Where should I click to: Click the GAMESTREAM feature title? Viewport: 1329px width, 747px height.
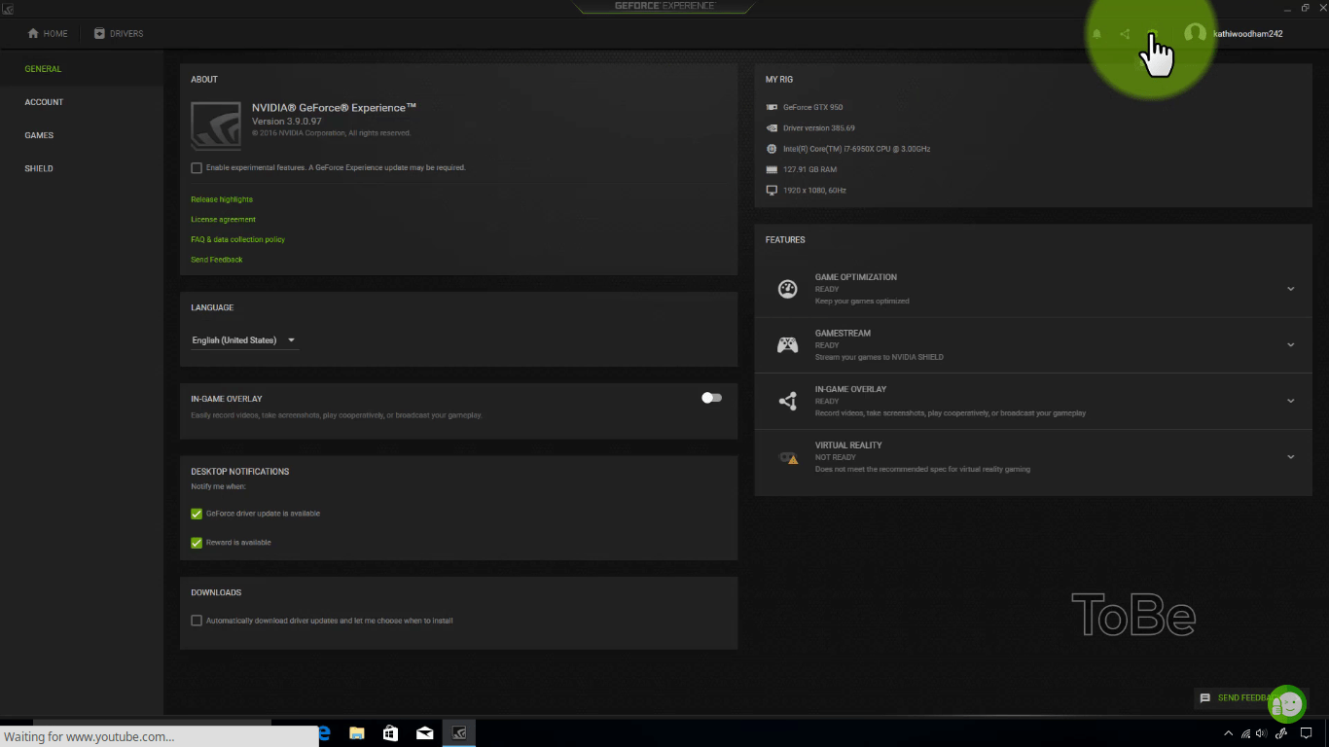click(x=843, y=334)
